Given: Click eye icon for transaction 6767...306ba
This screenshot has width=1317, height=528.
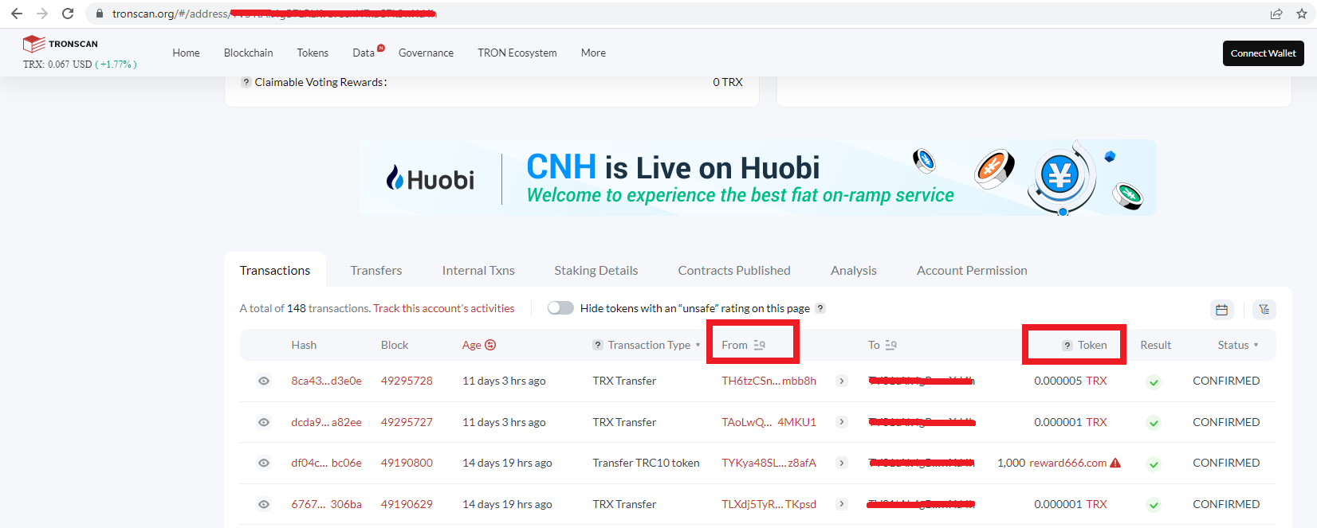Looking at the screenshot, I should (x=264, y=504).
